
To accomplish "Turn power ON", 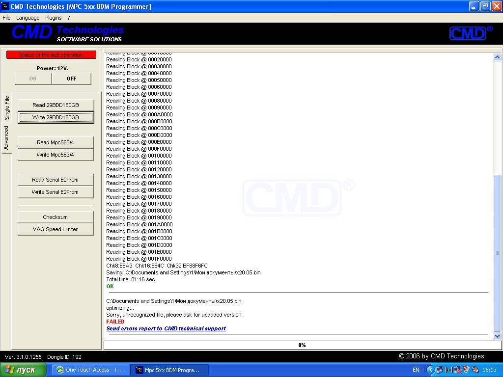I will coord(33,79).
